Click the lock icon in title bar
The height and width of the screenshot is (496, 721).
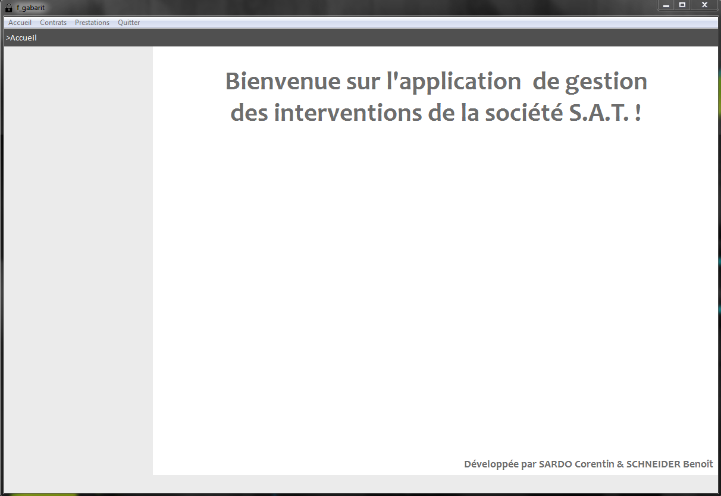9,8
